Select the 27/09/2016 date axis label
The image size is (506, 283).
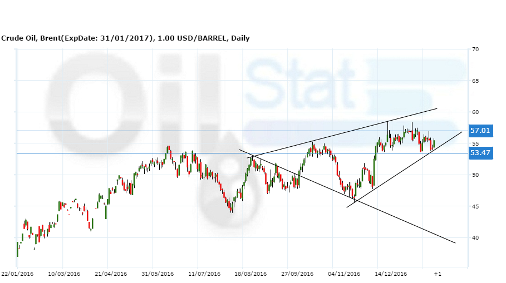(297, 274)
